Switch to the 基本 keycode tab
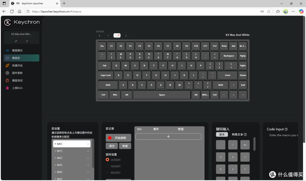Image resolution: width=306 pixels, height=181 pixels. pos(222,134)
